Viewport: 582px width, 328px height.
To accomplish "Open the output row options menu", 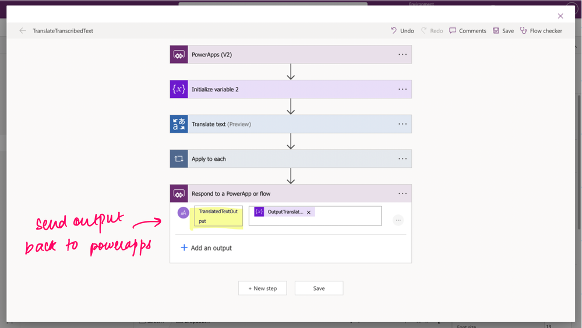I will point(398,220).
